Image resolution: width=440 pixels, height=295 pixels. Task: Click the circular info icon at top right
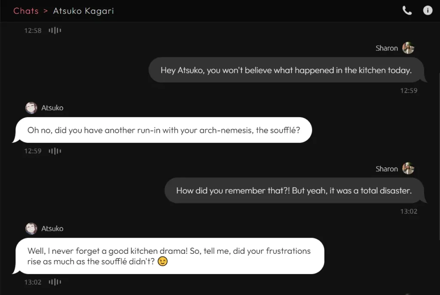pos(428,10)
